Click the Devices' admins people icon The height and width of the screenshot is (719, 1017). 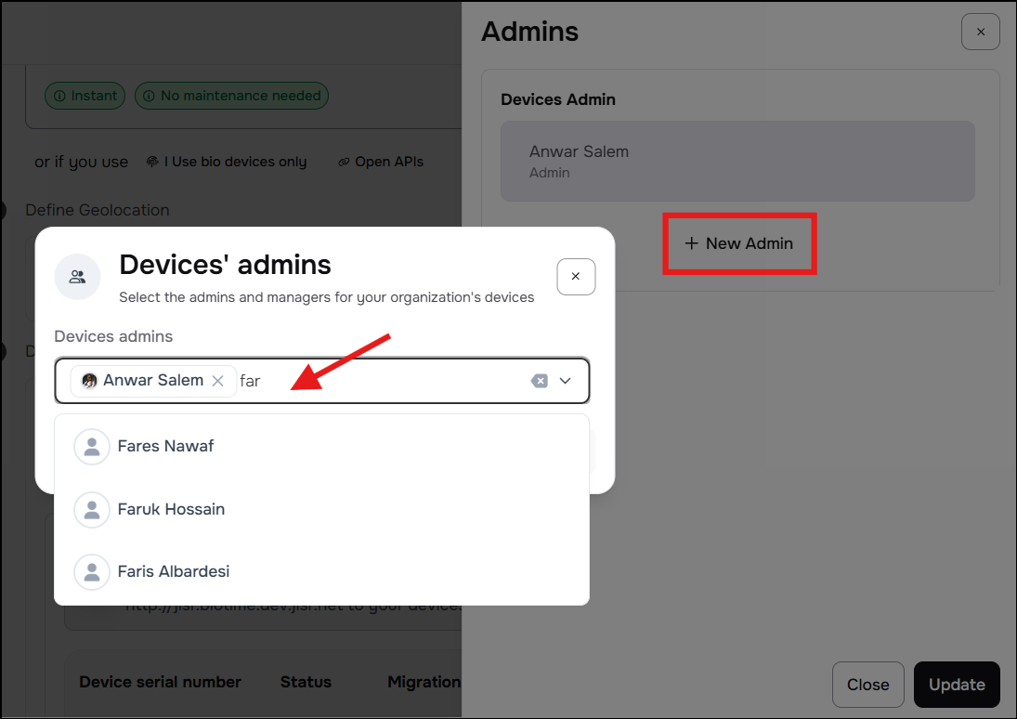[x=78, y=277]
